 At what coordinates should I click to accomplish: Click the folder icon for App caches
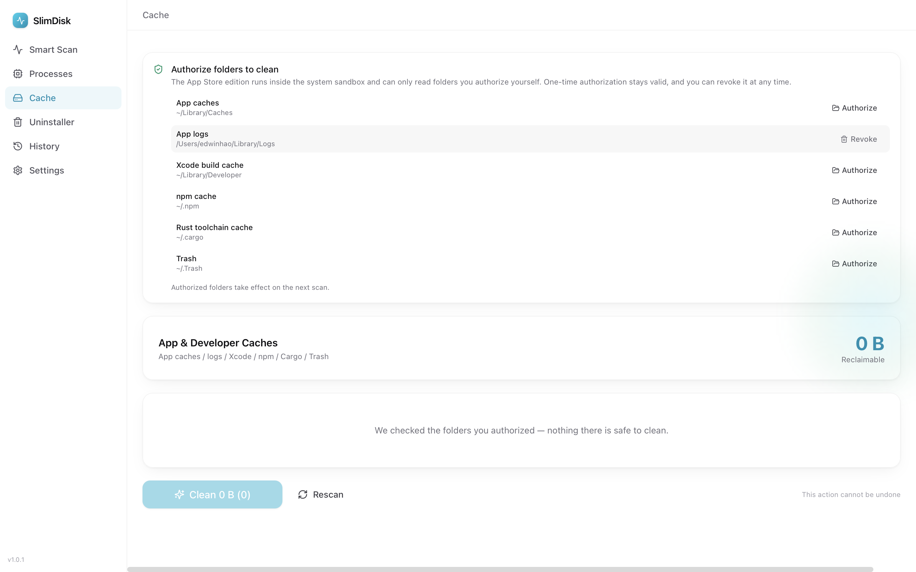click(x=836, y=108)
